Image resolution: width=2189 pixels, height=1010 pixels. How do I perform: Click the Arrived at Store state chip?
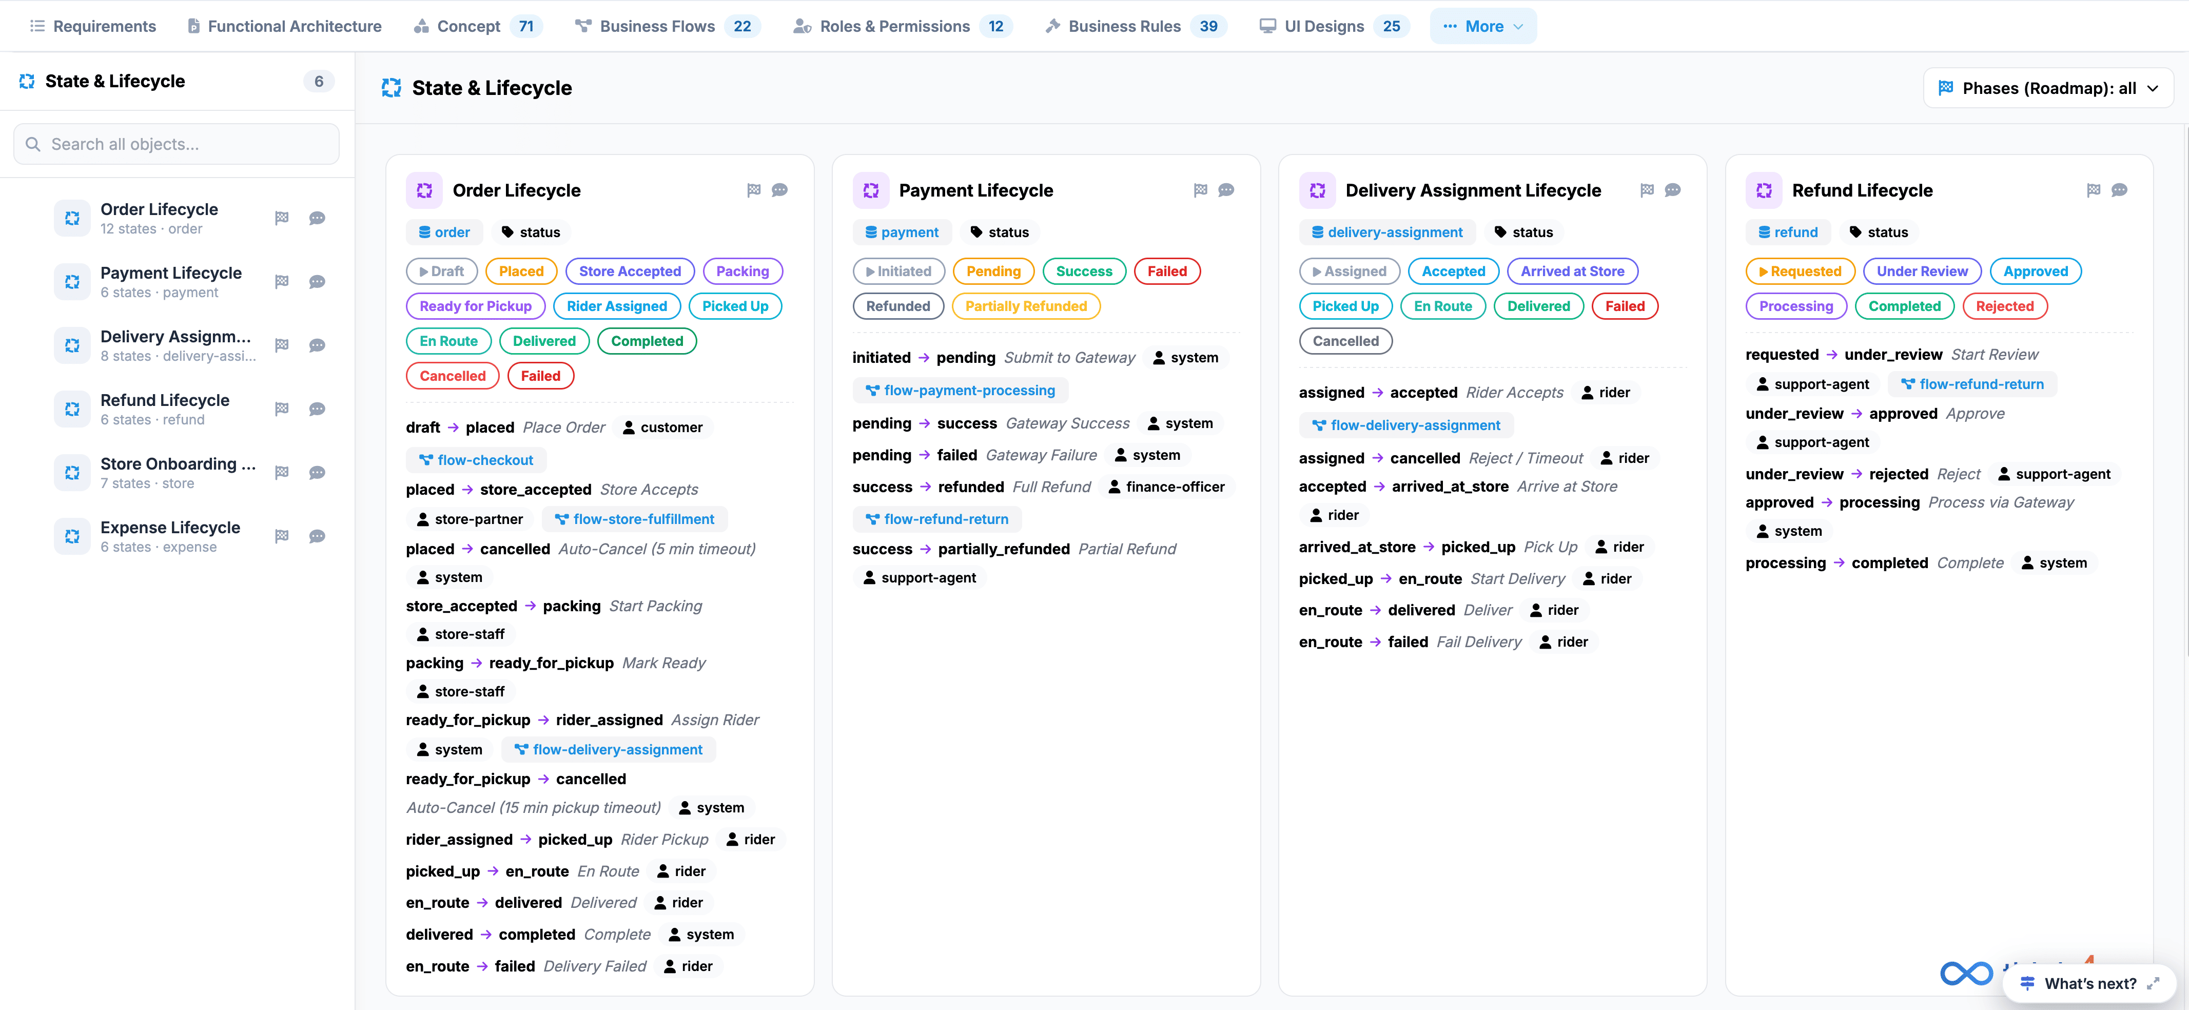[1573, 271]
